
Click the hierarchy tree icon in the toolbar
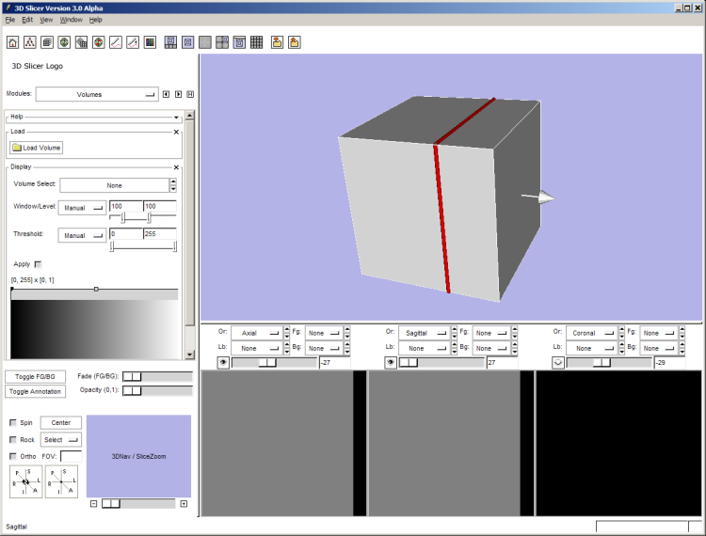point(30,42)
